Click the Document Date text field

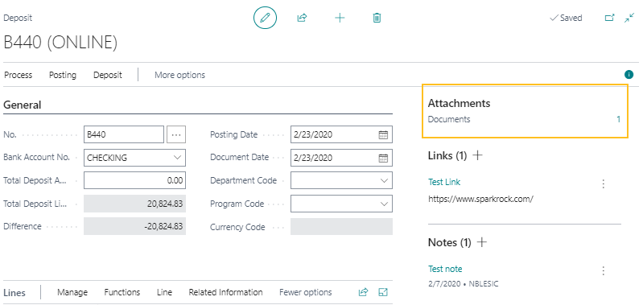(x=341, y=158)
